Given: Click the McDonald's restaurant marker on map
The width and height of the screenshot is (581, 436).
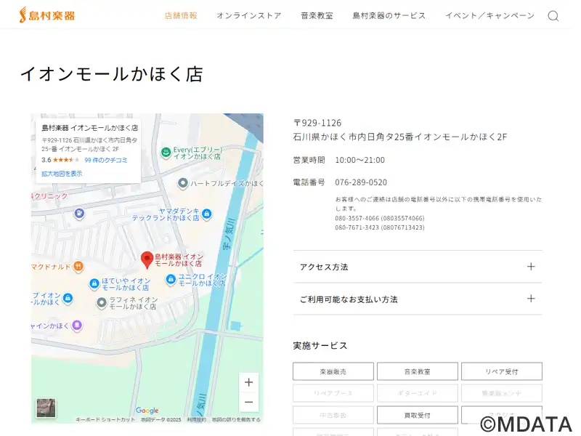Looking at the screenshot, I should [78, 266].
